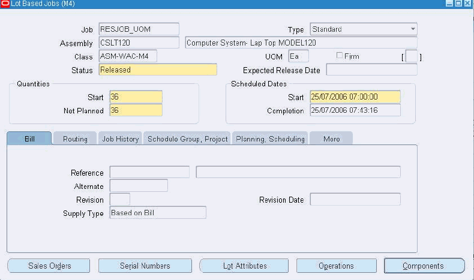Open the Schedule Group, Project tab
This screenshot has width=474, height=280.
coord(187,139)
